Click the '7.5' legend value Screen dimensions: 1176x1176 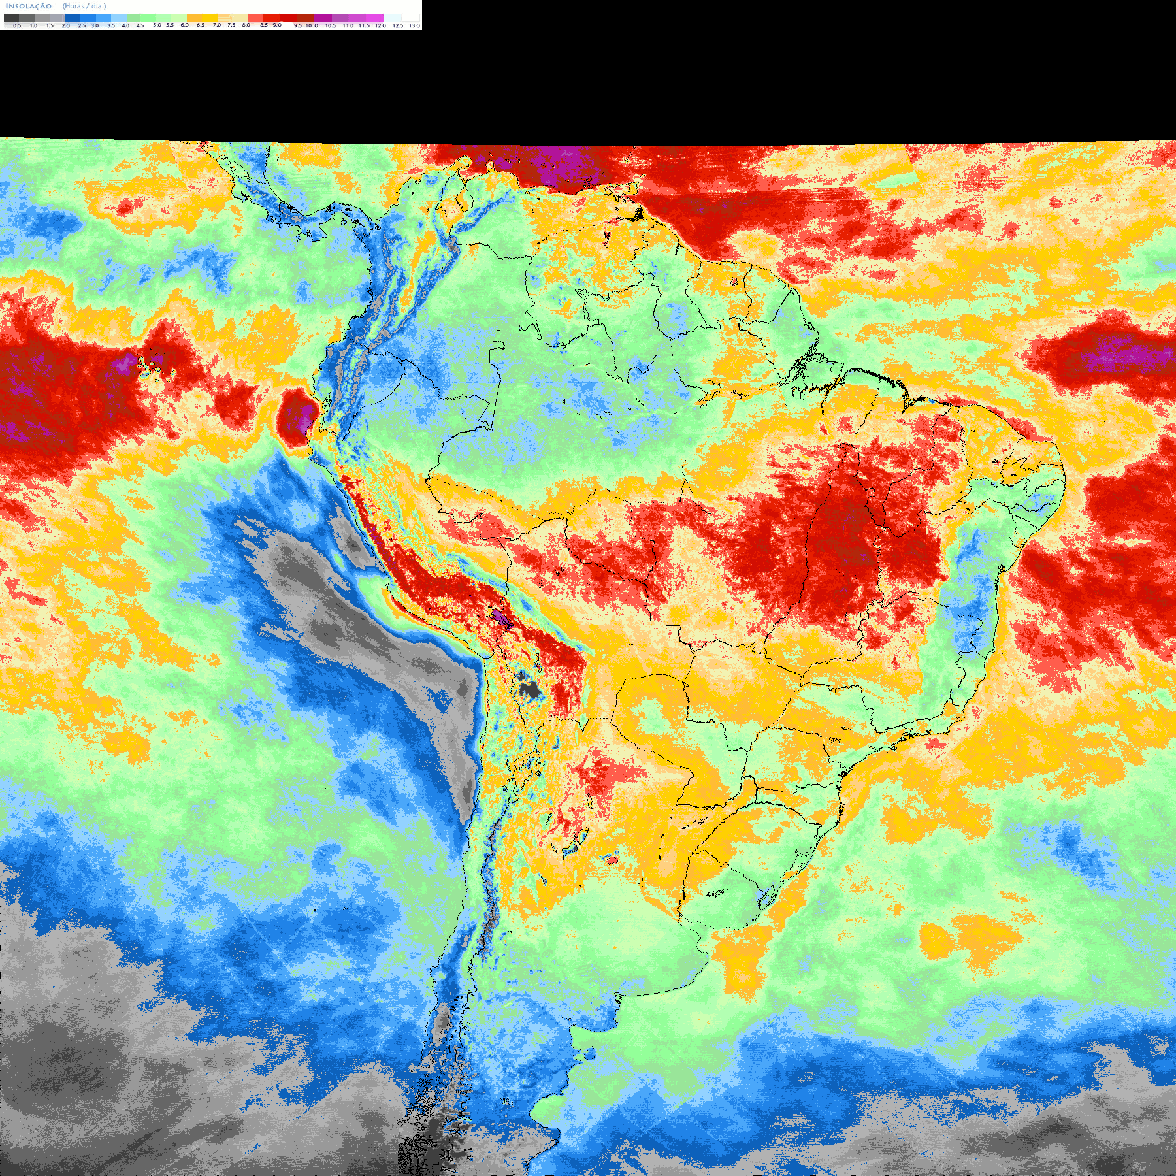(x=231, y=25)
